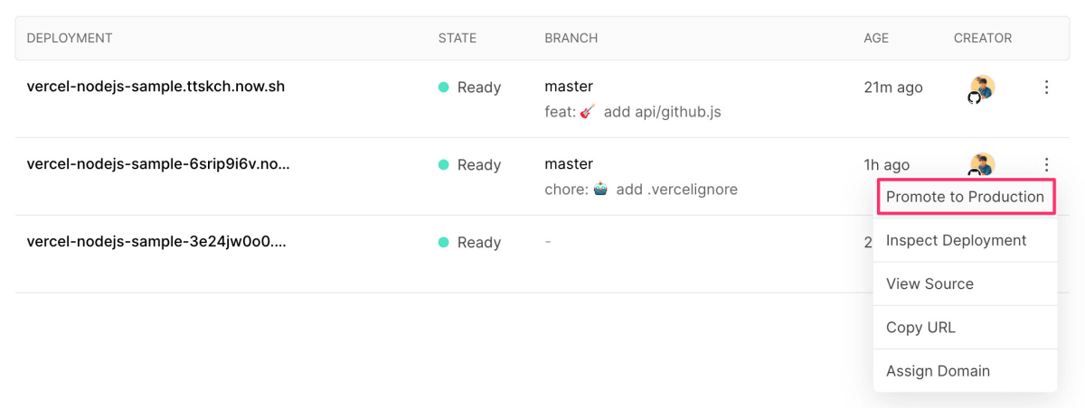Select Assign Domain in the menu
The image size is (1085, 408).
pyautogui.click(x=965, y=370)
